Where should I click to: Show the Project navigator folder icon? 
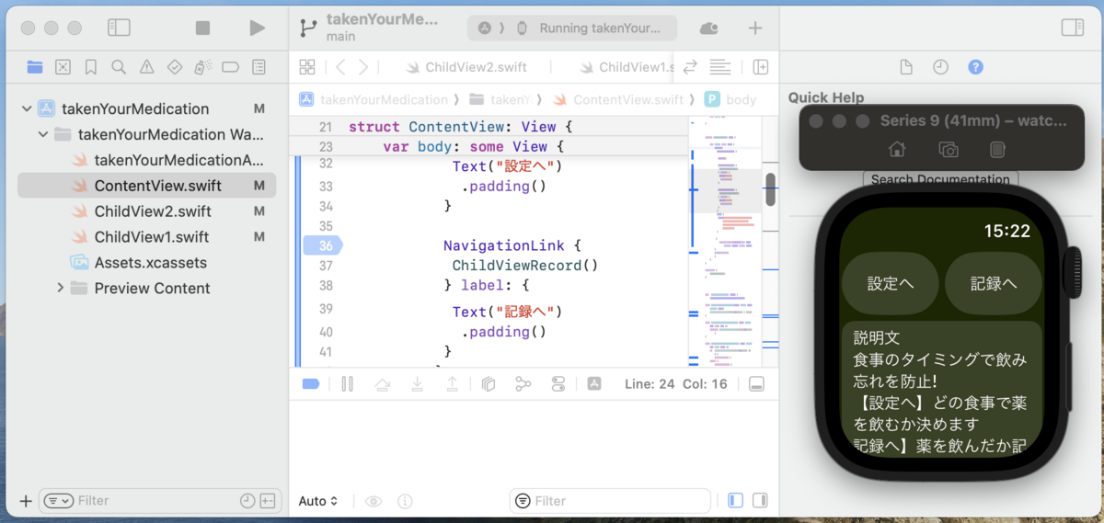pyautogui.click(x=35, y=67)
